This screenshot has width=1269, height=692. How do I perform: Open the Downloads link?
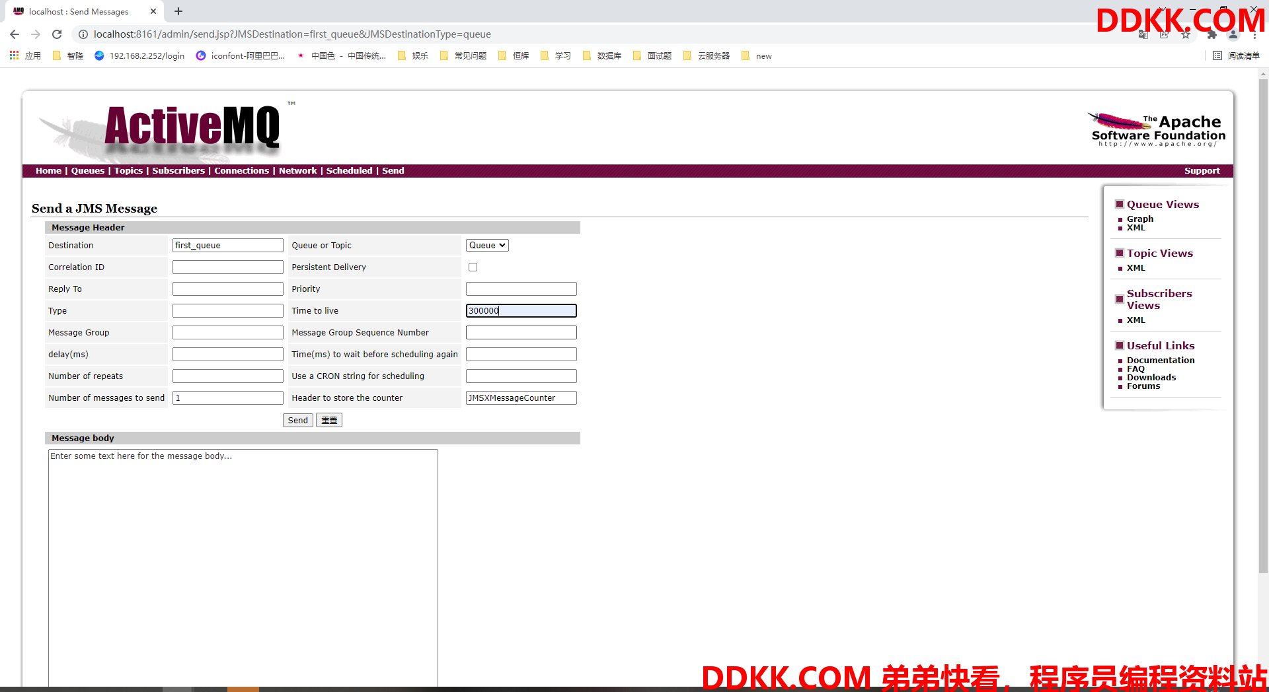(x=1151, y=377)
